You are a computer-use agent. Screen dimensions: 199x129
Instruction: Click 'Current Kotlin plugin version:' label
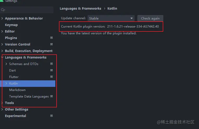[83, 27]
